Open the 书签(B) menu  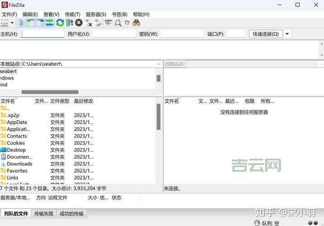click(x=119, y=14)
